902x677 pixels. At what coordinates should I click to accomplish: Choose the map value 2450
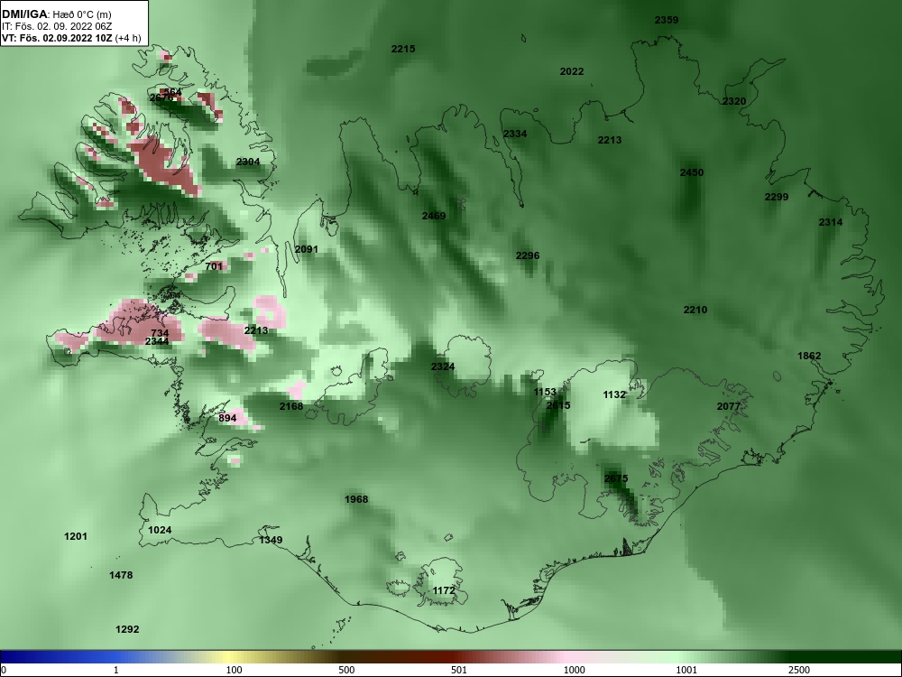[x=692, y=172]
